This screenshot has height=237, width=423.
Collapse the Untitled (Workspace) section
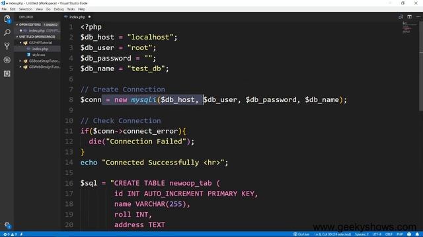point(17,37)
